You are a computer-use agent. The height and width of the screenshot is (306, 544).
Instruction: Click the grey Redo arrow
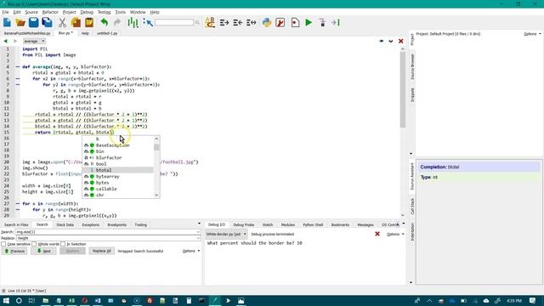pos(117,23)
